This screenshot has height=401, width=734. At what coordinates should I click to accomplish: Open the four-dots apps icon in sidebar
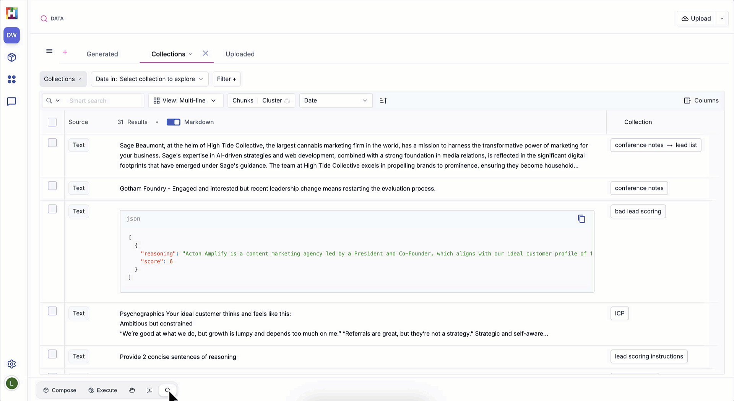(11, 79)
